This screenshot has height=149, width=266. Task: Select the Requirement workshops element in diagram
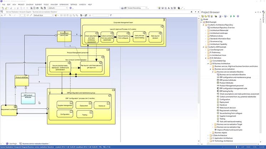9,110
